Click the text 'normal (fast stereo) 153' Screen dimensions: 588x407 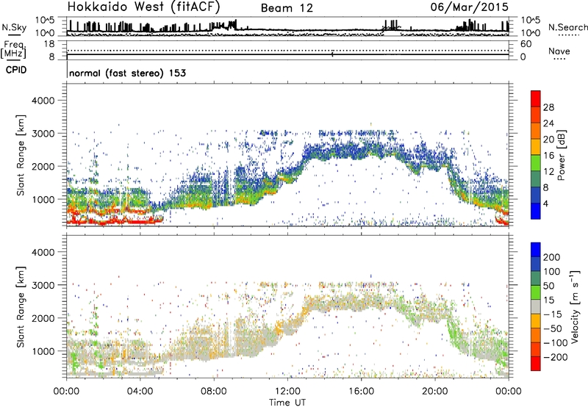click(x=127, y=73)
